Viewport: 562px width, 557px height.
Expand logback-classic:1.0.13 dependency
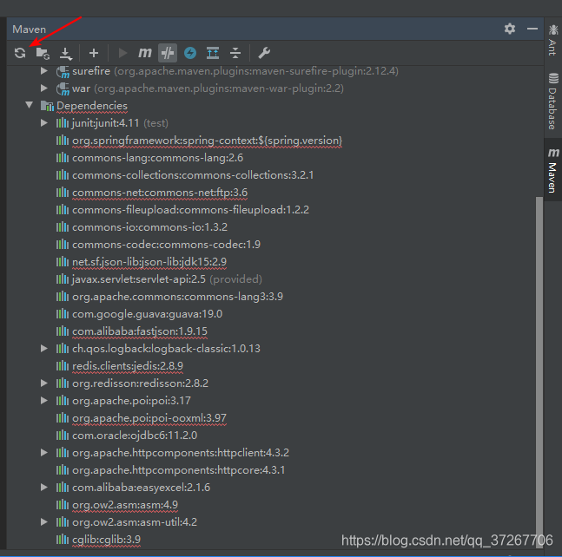tap(44, 348)
